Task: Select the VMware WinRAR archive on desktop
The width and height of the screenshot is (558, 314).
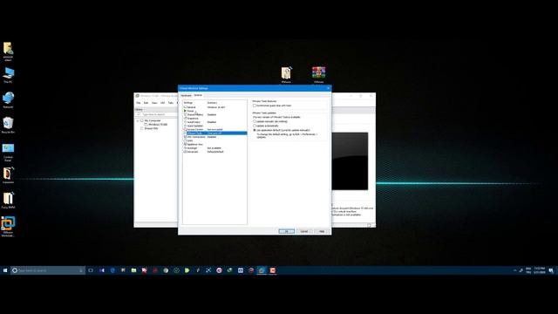Action: pyautogui.click(x=318, y=74)
